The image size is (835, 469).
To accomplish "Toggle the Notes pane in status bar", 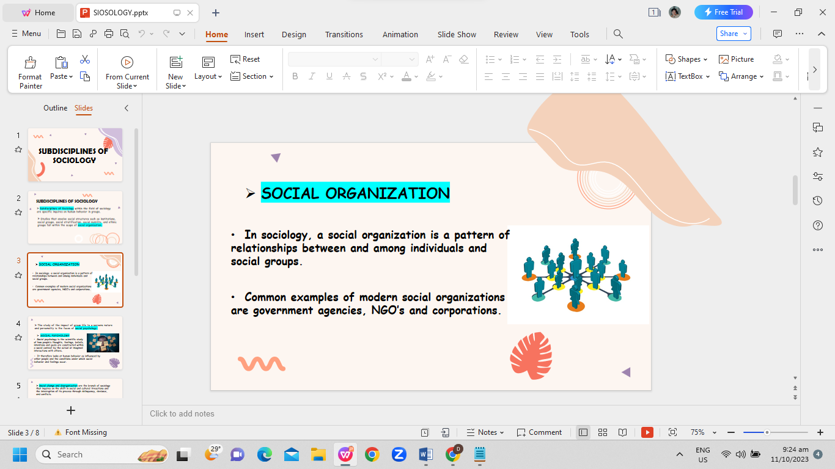I will click(485, 432).
